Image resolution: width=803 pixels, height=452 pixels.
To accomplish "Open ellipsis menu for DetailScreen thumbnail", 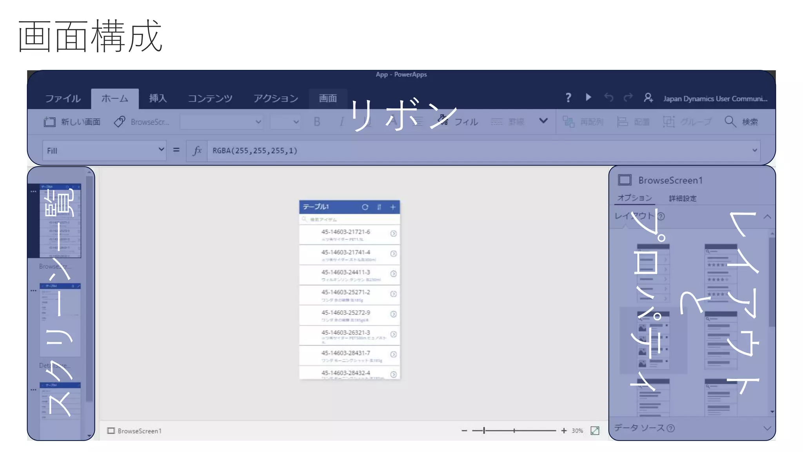I will click(x=33, y=291).
